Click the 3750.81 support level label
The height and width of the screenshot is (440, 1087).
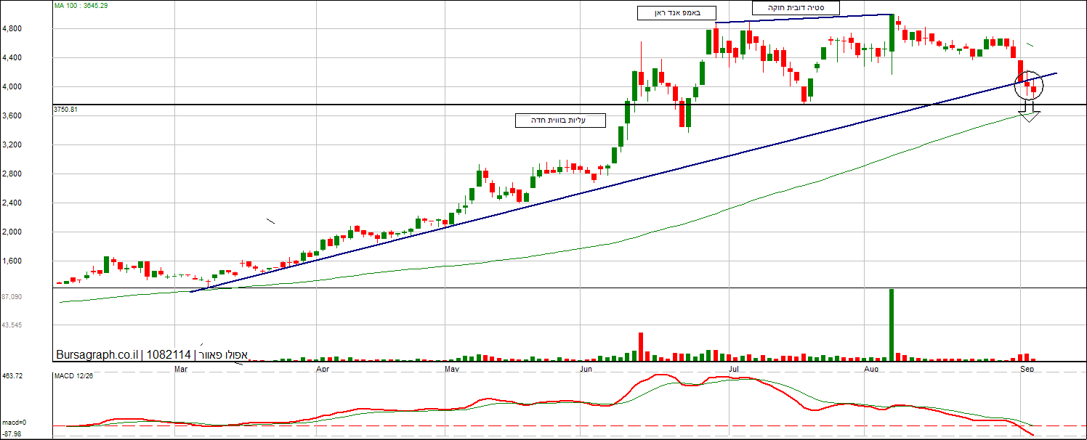pos(65,109)
